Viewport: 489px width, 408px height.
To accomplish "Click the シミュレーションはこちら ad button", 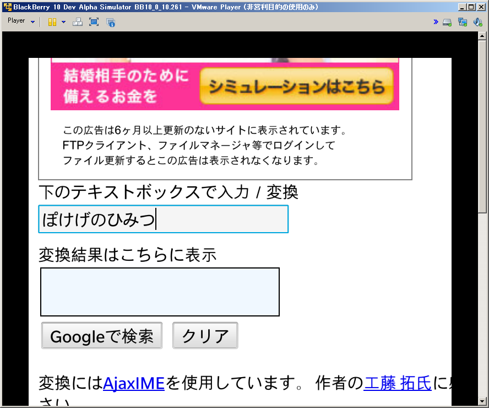I will click(296, 86).
